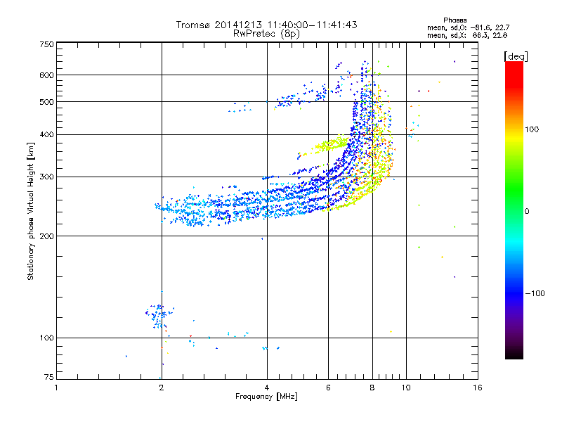Image resolution: width=562 pixels, height=422 pixels.
Task: Click the x-axis tick label '10'
Action: coord(406,388)
